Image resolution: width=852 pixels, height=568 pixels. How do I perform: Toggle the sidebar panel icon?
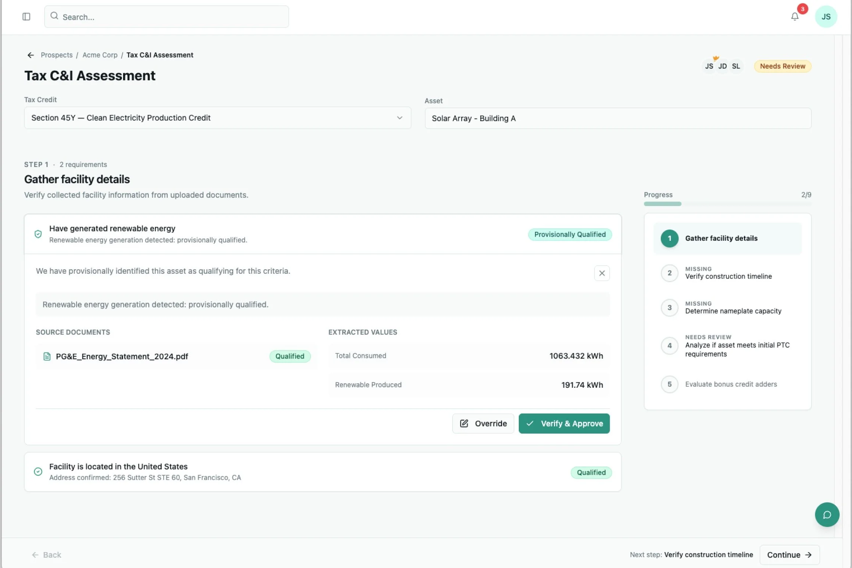point(26,17)
